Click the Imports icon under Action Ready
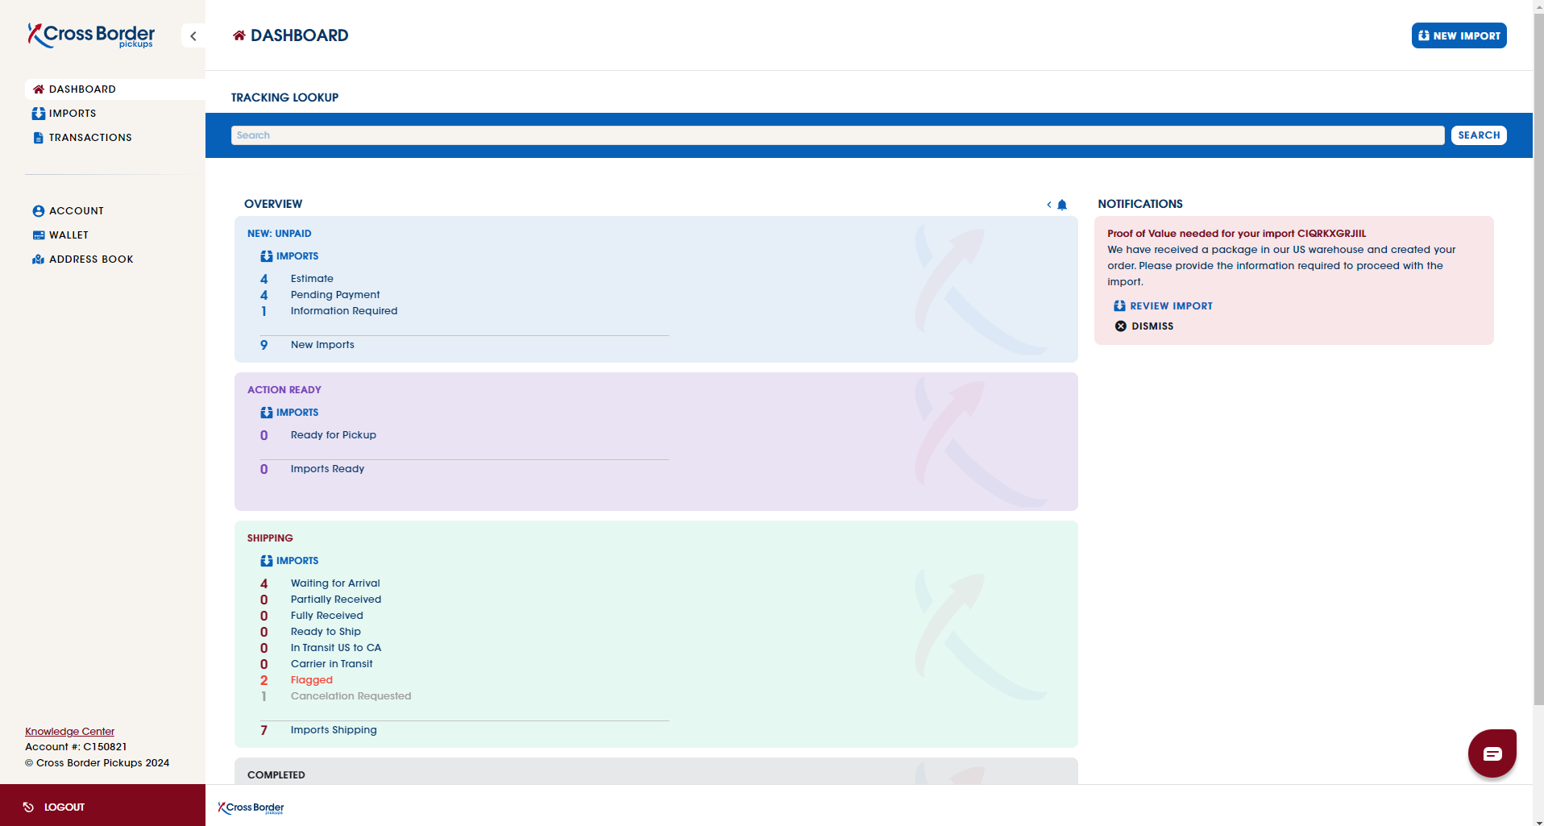Image resolution: width=1544 pixels, height=826 pixels. (x=267, y=413)
